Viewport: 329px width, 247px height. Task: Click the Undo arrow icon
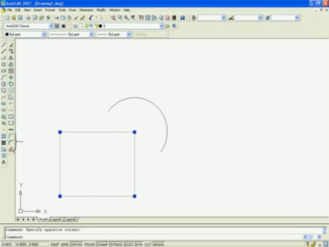[x=91, y=18]
